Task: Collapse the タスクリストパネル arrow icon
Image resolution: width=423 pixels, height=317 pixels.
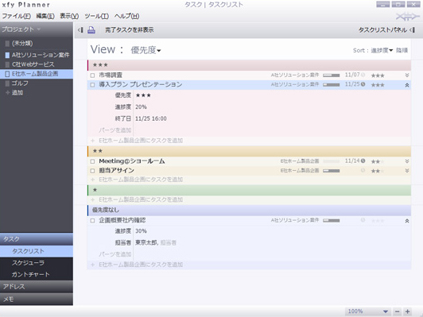Action: (x=412, y=30)
